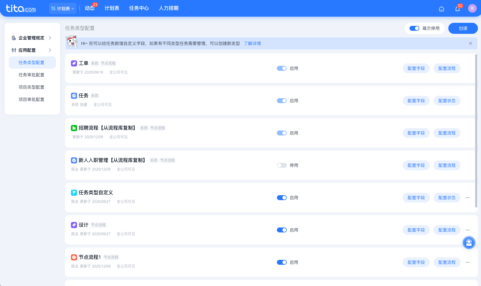Open the 计划表 app switcher dropdown

click(63, 8)
